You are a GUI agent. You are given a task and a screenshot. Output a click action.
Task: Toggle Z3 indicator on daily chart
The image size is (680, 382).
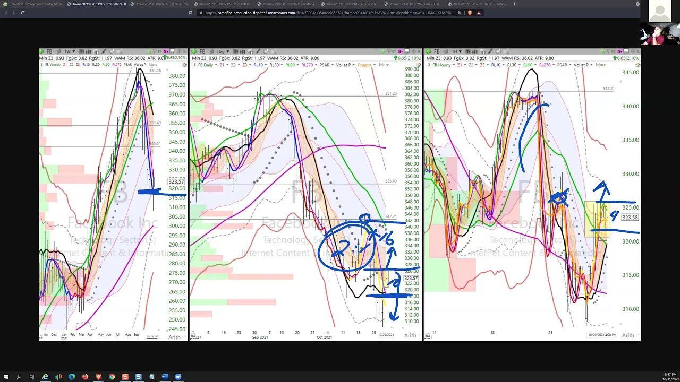pyautogui.click(x=244, y=65)
